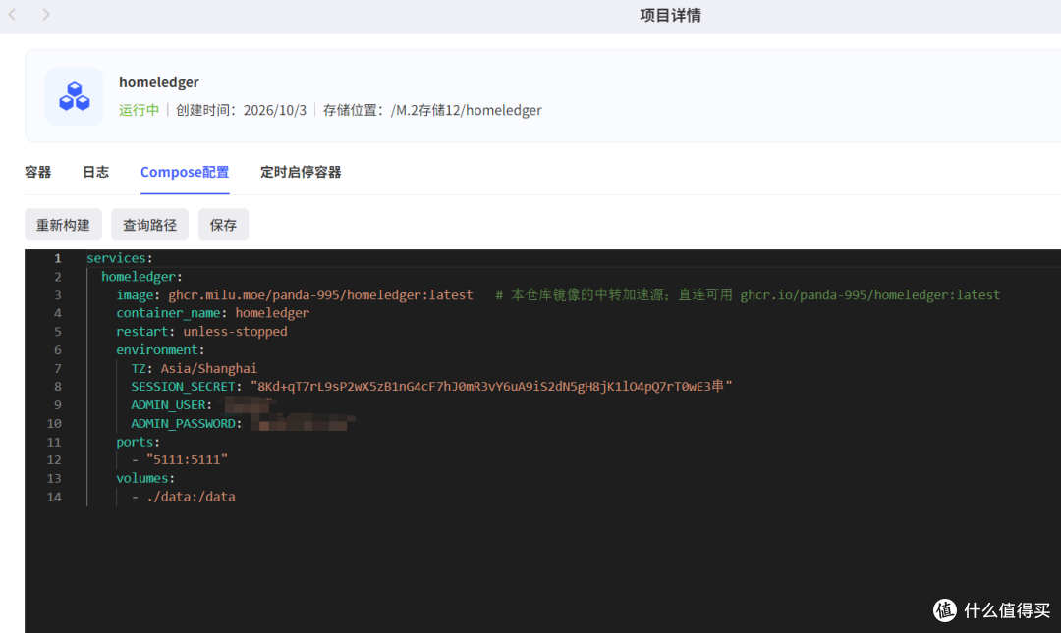
Task: Select the Compose配置 tab
Action: 185,172
